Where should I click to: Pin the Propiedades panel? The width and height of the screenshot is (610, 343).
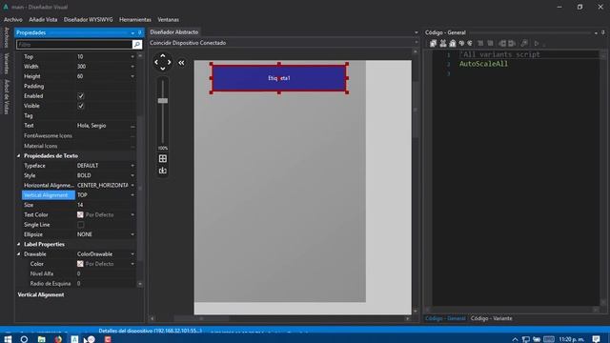pyautogui.click(x=140, y=33)
